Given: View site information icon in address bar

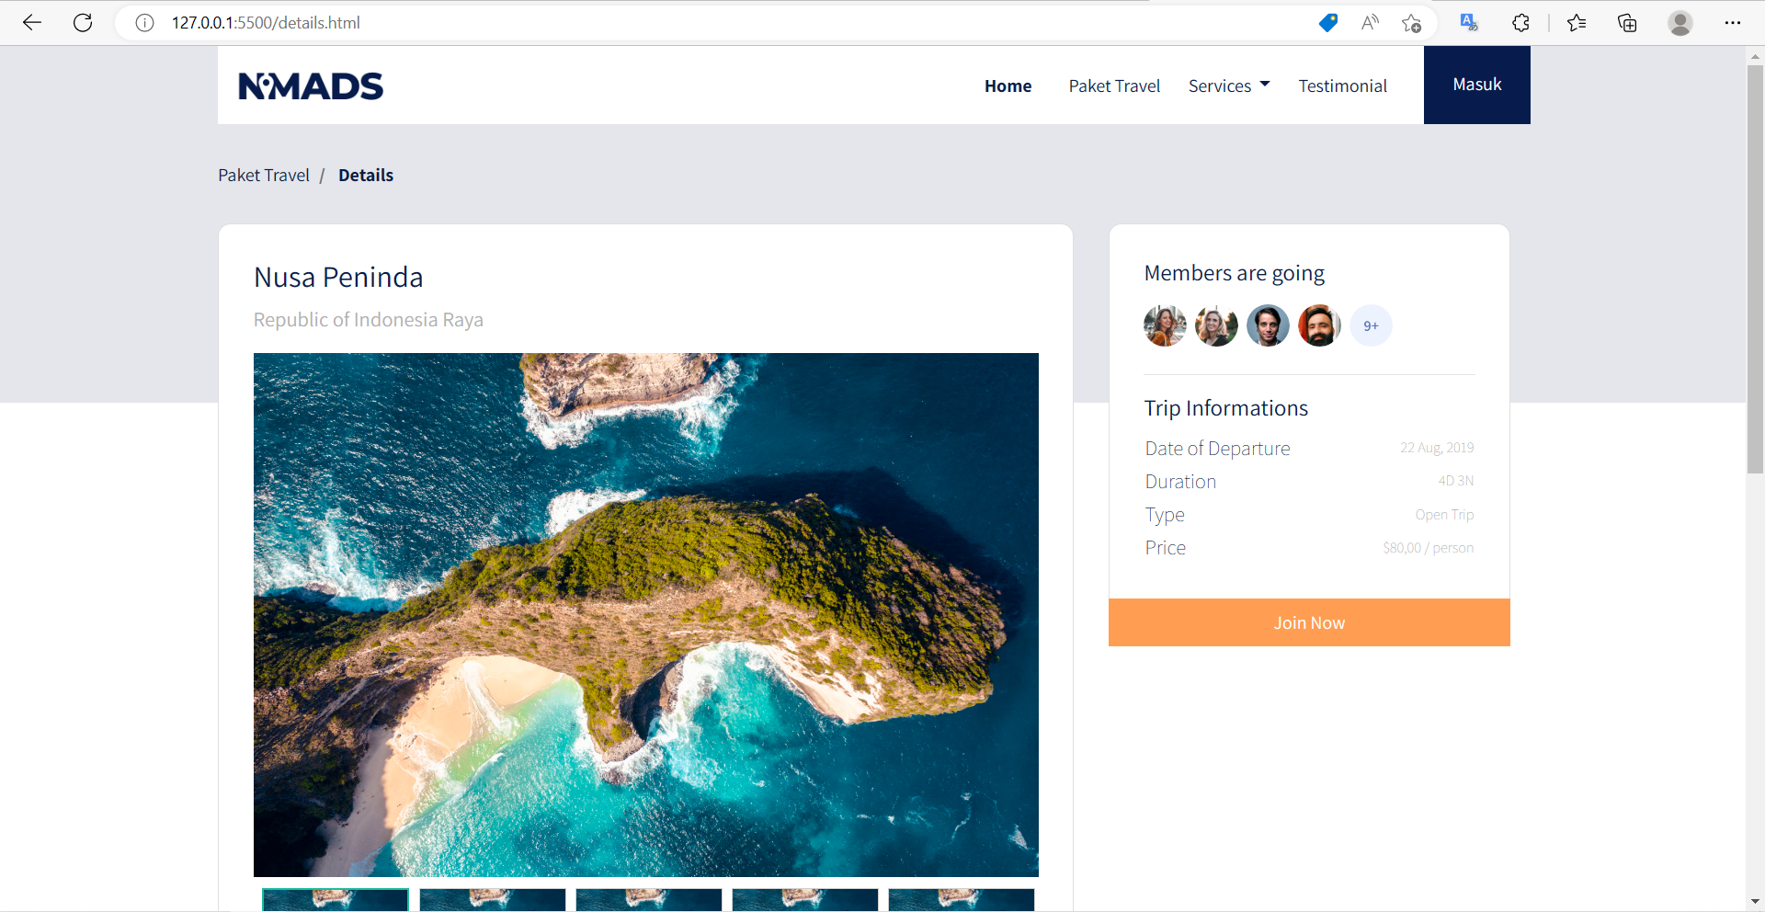Looking at the screenshot, I should pyautogui.click(x=144, y=23).
